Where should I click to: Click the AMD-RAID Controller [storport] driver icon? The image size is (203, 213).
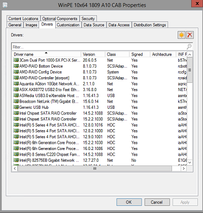click(16, 78)
